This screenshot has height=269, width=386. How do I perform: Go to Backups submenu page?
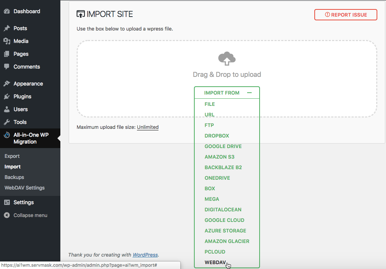click(x=14, y=177)
